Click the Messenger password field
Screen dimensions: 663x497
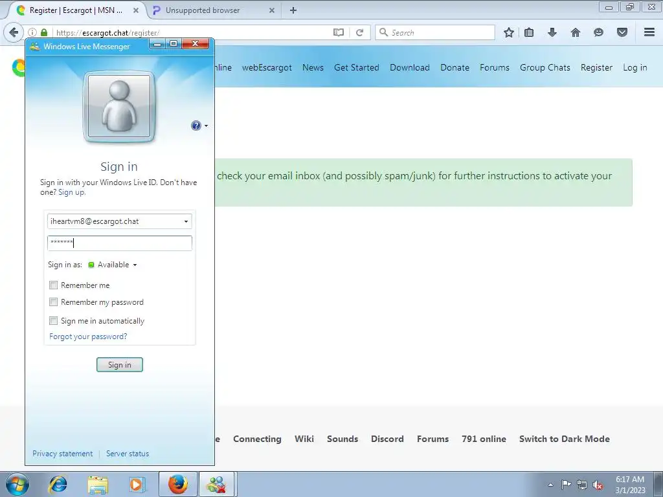120,243
